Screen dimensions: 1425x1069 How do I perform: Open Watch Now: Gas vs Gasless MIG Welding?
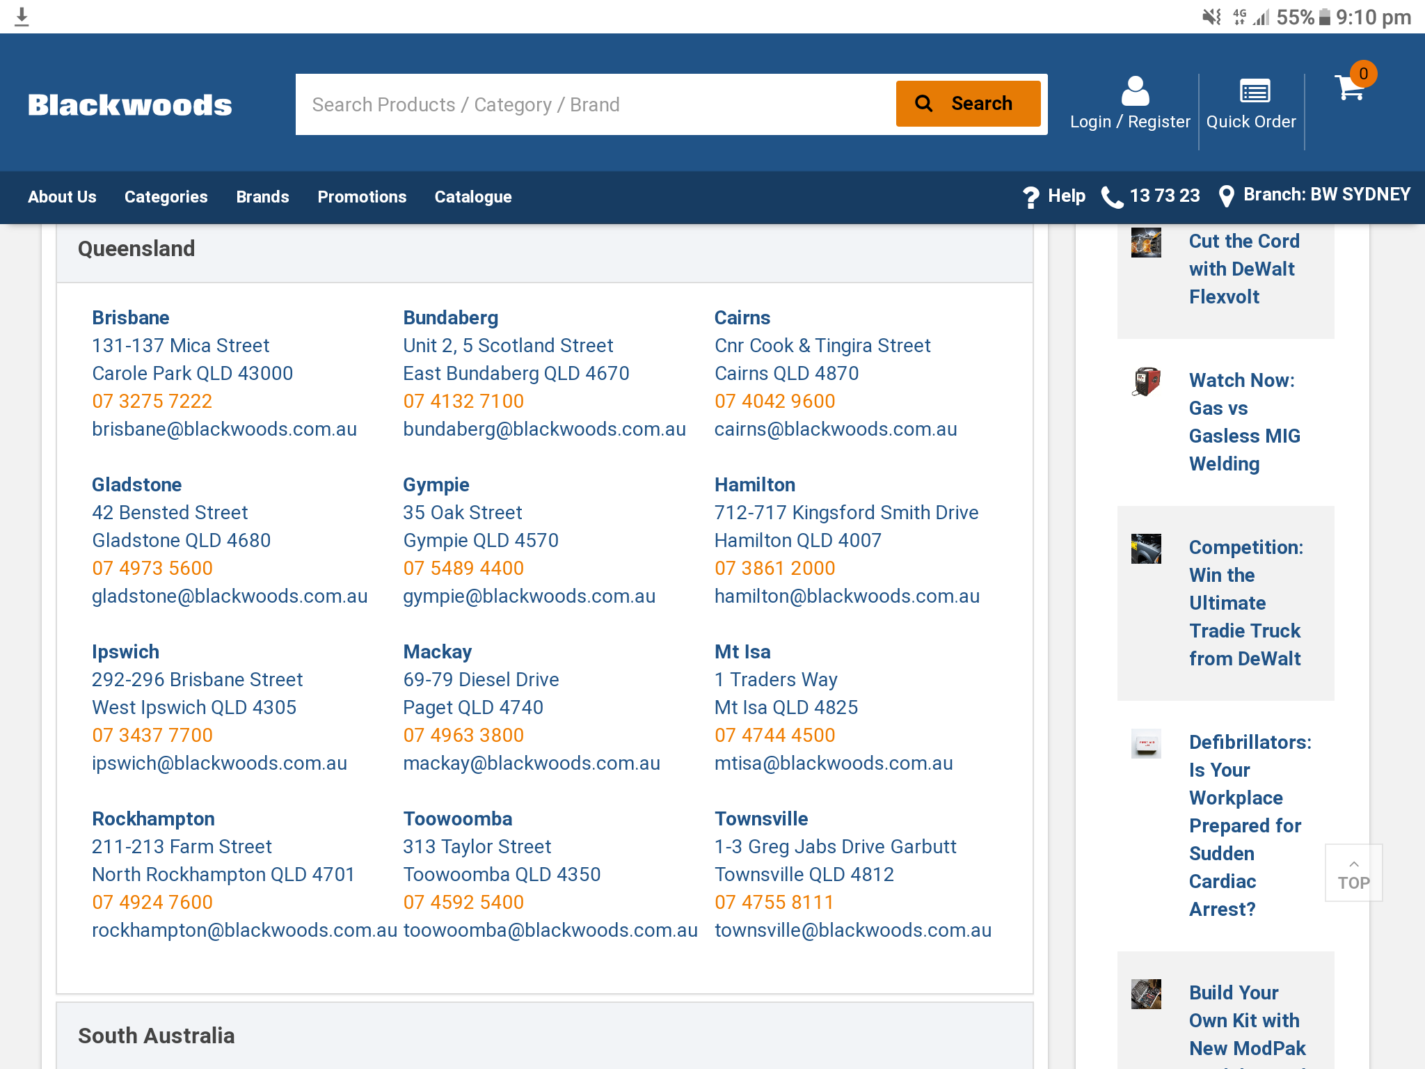point(1244,422)
